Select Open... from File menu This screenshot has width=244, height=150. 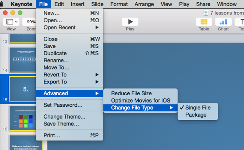[69, 20]
